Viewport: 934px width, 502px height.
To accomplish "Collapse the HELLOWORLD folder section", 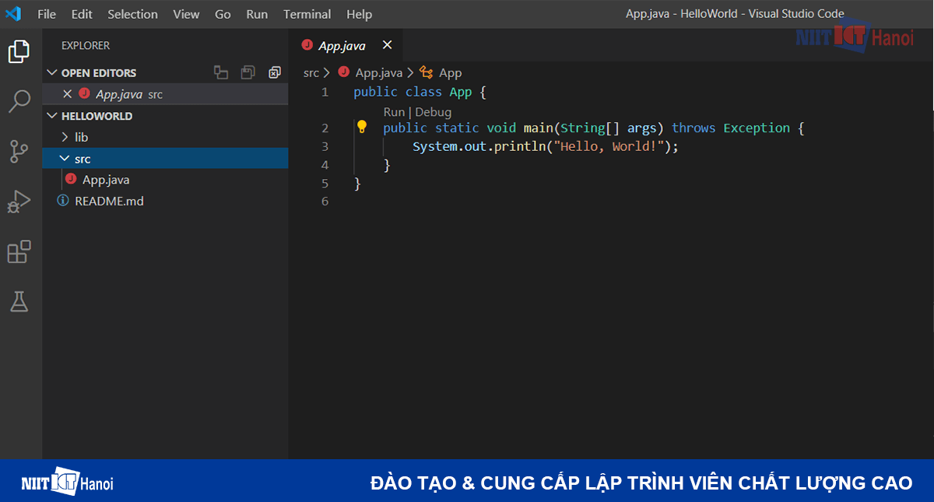I will 51,115.
